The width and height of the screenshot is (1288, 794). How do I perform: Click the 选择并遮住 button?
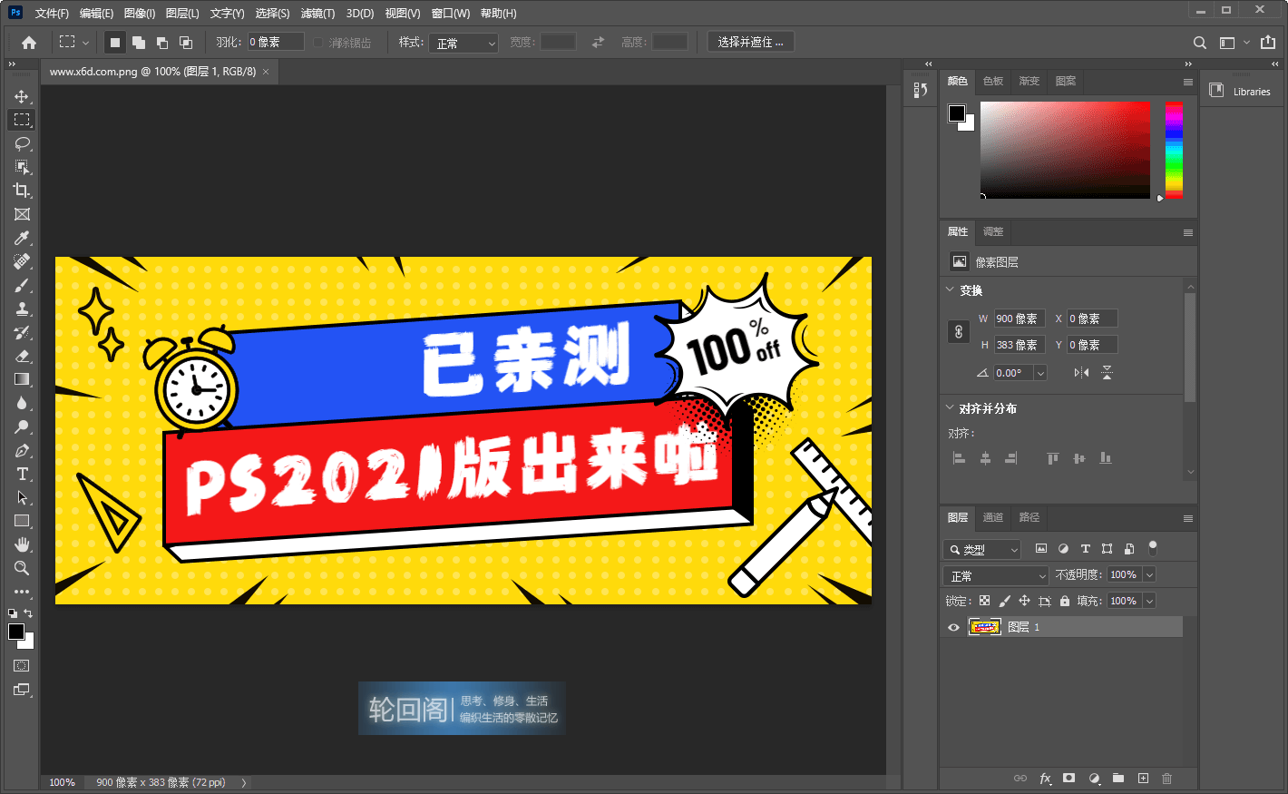click(750, 42)
